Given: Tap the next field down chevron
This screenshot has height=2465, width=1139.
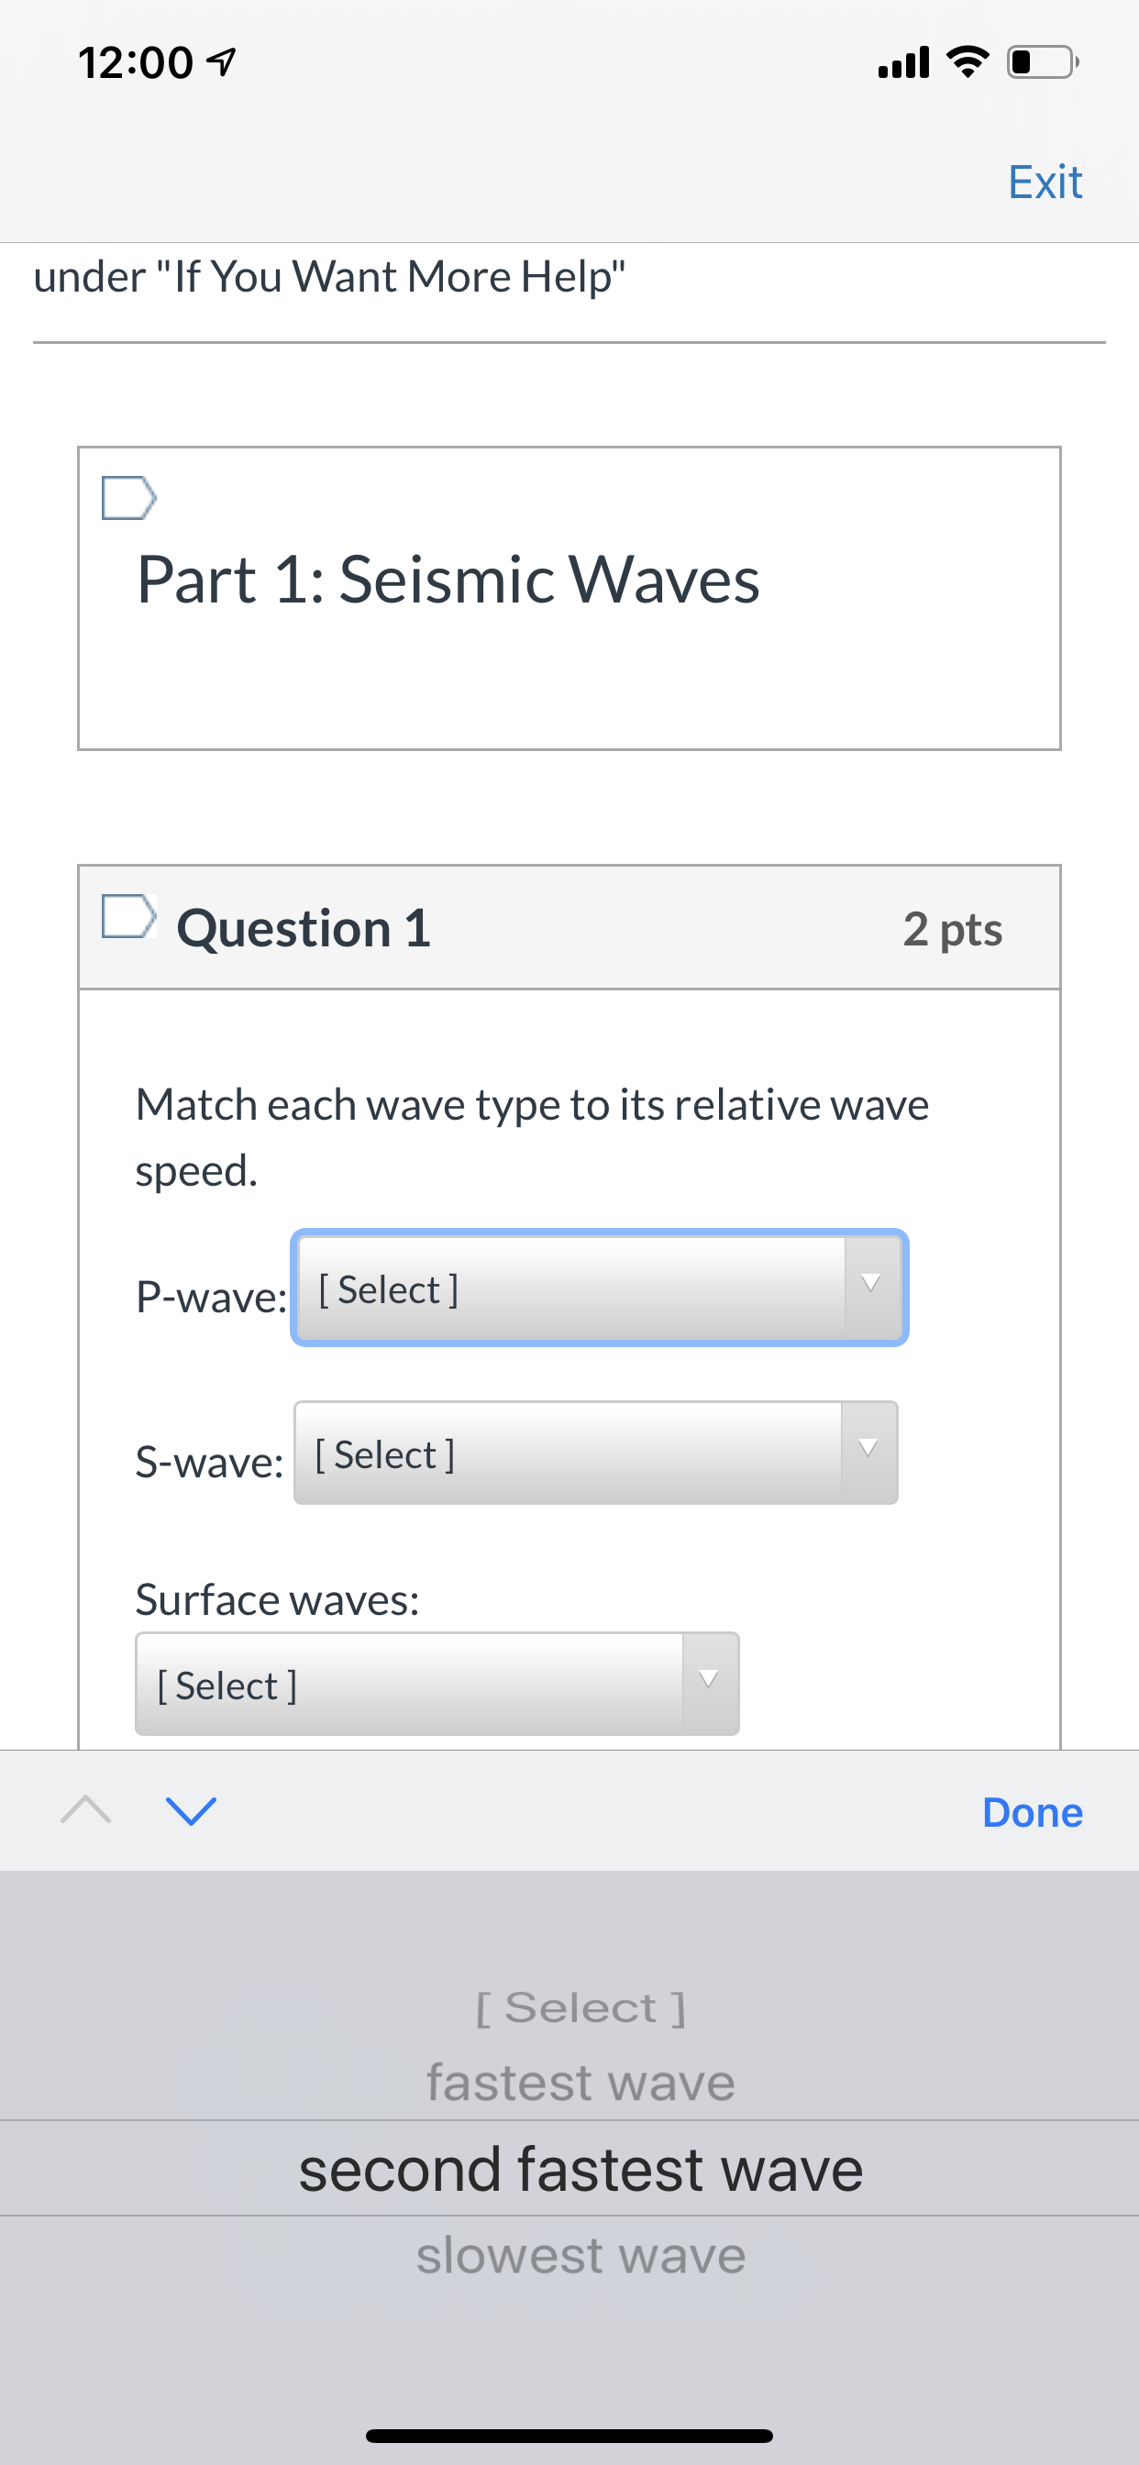Looking at the screenshot, I should point(192,1810).
